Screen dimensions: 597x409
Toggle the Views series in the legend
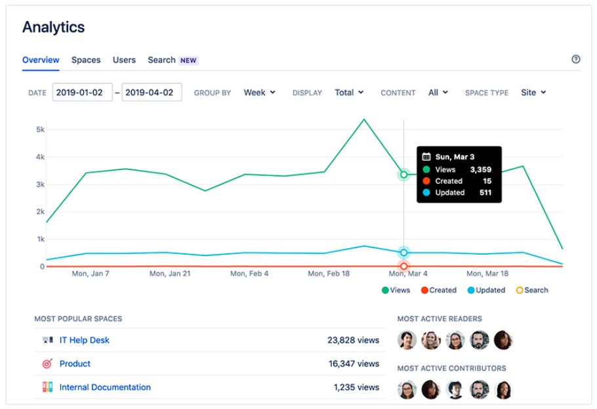pyautogui.click(x=396, y=290)
